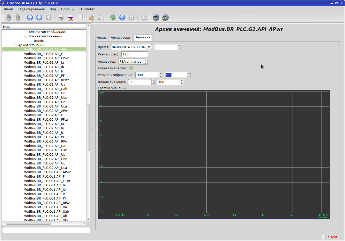Image resolution: width=345 pixels, height=241 pixels.
Task: Select ModBus.BR_PLC.G1.API_Uab tree item
Action: pyautogui.click(x=45, y=89)
